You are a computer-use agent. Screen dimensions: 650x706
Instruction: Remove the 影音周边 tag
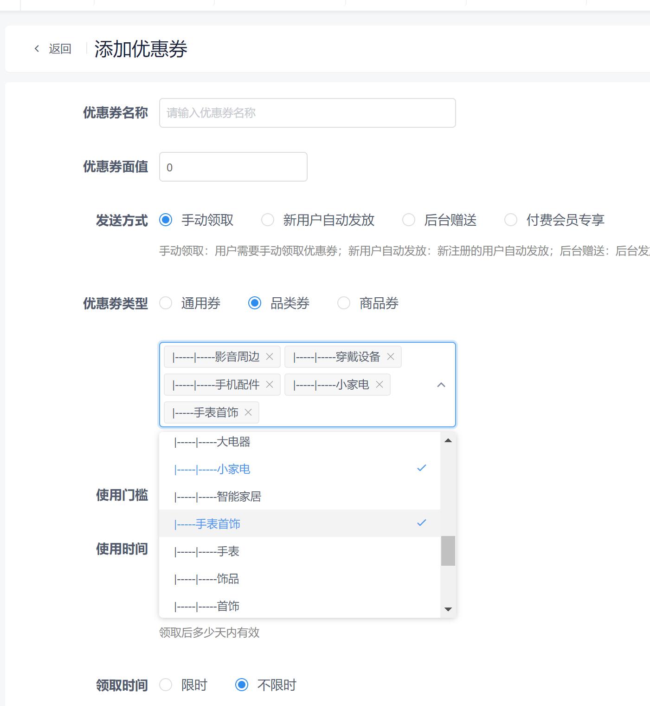click(x=270, y=357)
